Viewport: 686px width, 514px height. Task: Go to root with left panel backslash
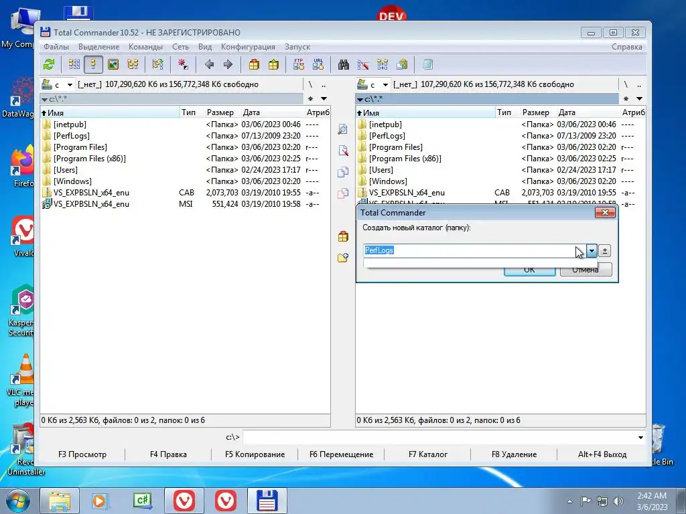pyautogui.click(x=310, y=84)
